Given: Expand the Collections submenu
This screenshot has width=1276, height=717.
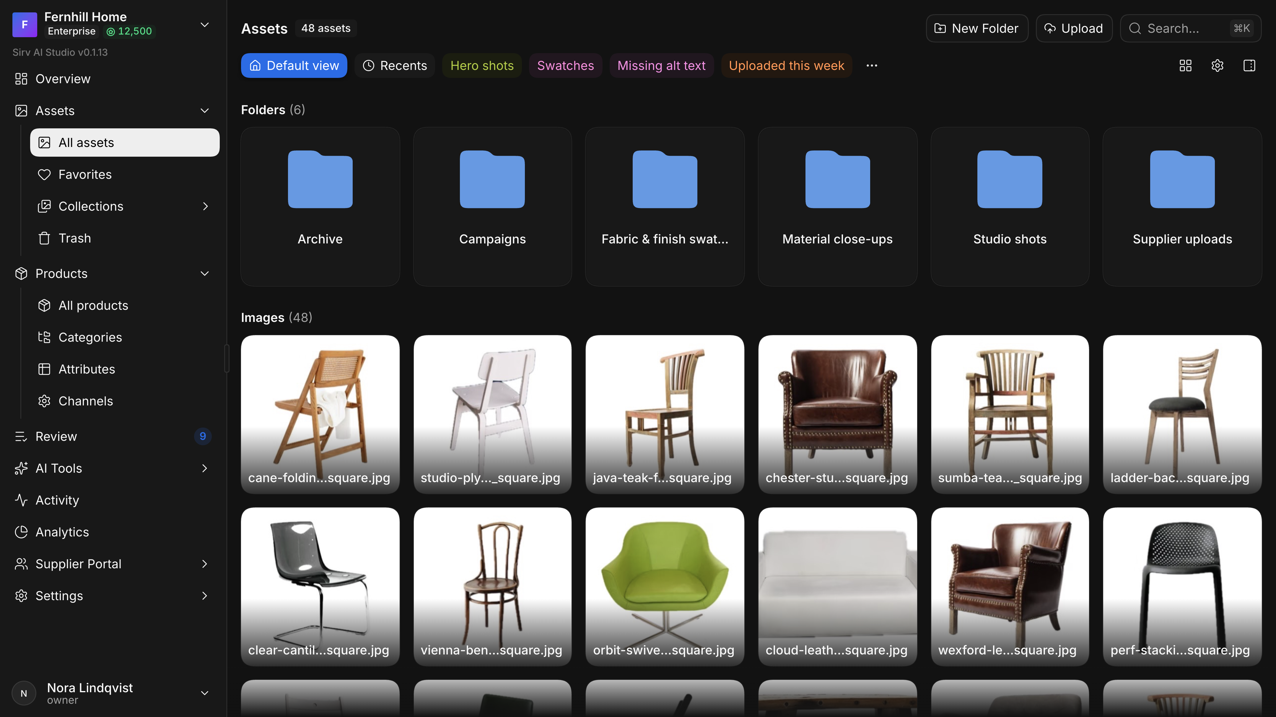Looking at the screenshot, I should pyautogui.click(x=205, y=206).
